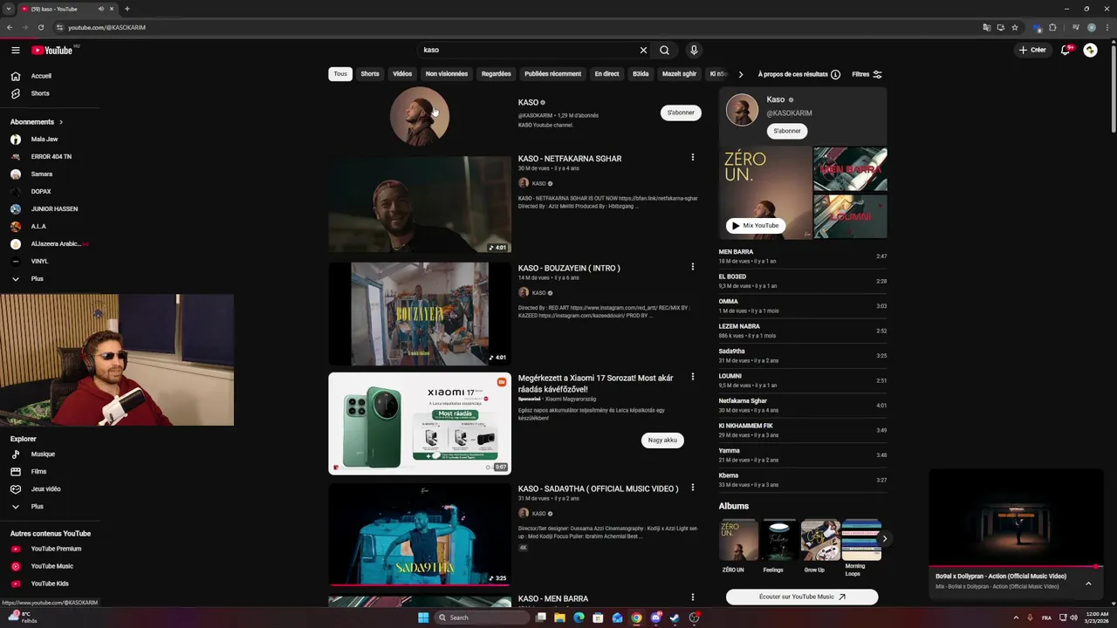Open YouTube notifications bell
The width and height of the screenshot is (1117, 628).
pos(1066,50)
